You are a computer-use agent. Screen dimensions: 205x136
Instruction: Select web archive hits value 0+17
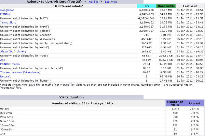tap(147, 72)
